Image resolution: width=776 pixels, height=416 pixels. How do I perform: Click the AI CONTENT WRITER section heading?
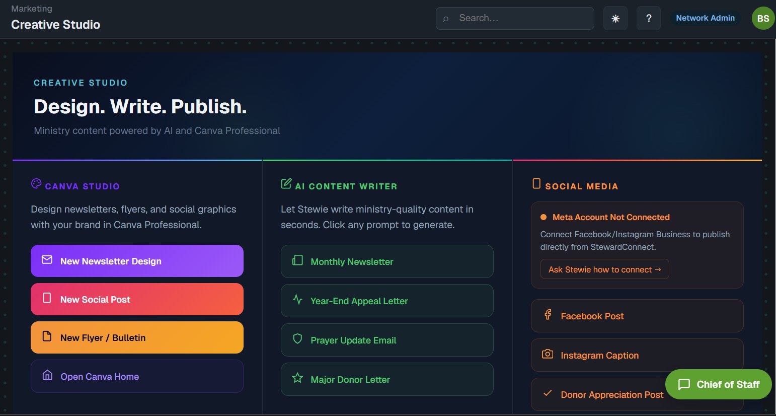(x=346, y=186)
